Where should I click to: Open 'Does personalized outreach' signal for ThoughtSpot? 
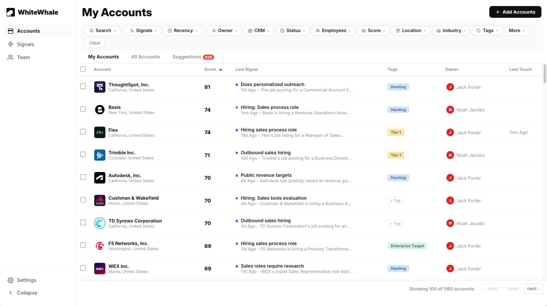(272, 84)
